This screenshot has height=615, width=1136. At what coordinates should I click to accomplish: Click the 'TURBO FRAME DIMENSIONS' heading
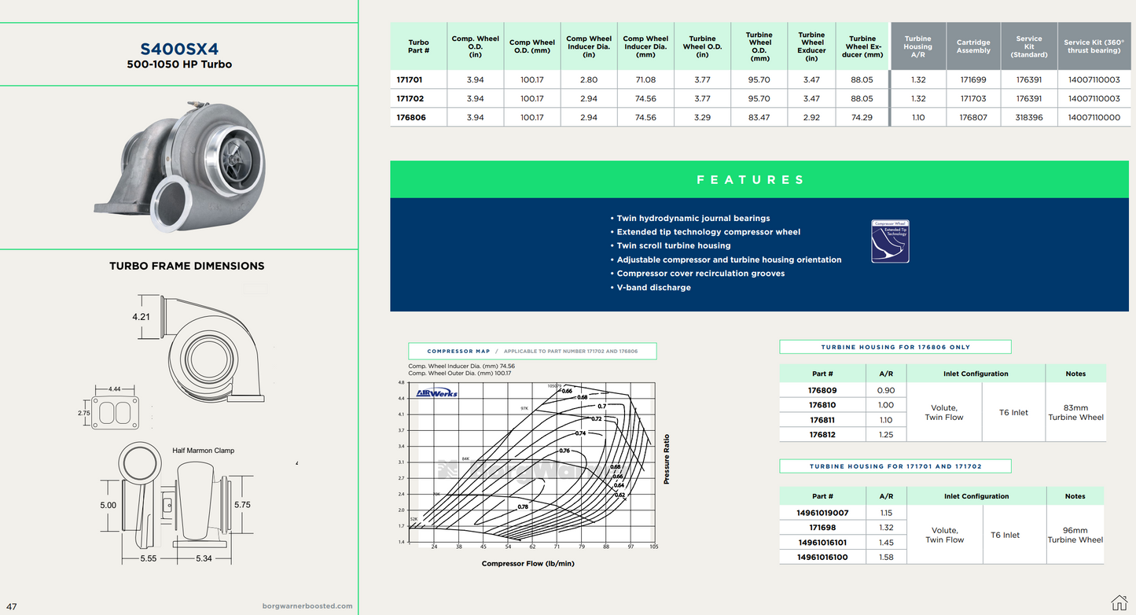coord(187,266)
